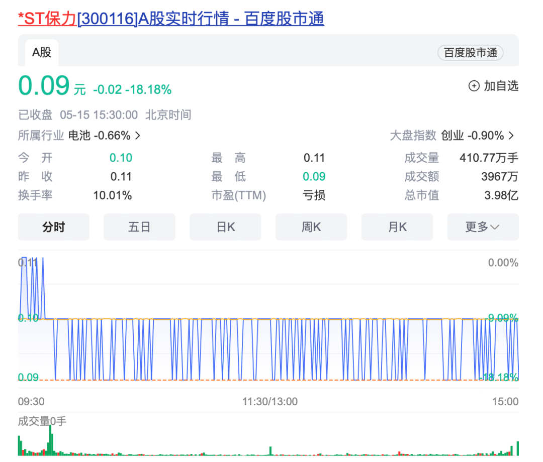Click the 成交量 value 410.77万手

click(489, 158)
